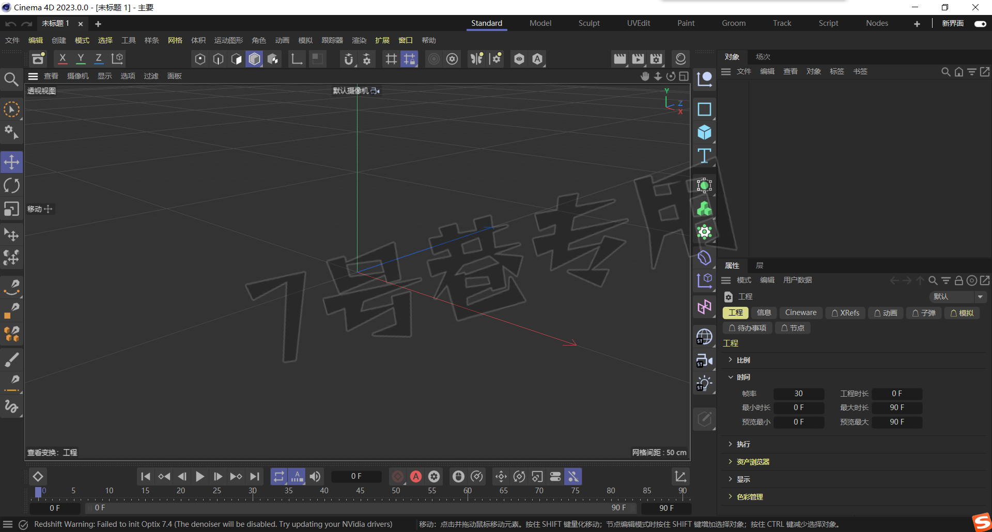Toggle the Z axis lock
The image size is (992, 532).
click(99, 59)
